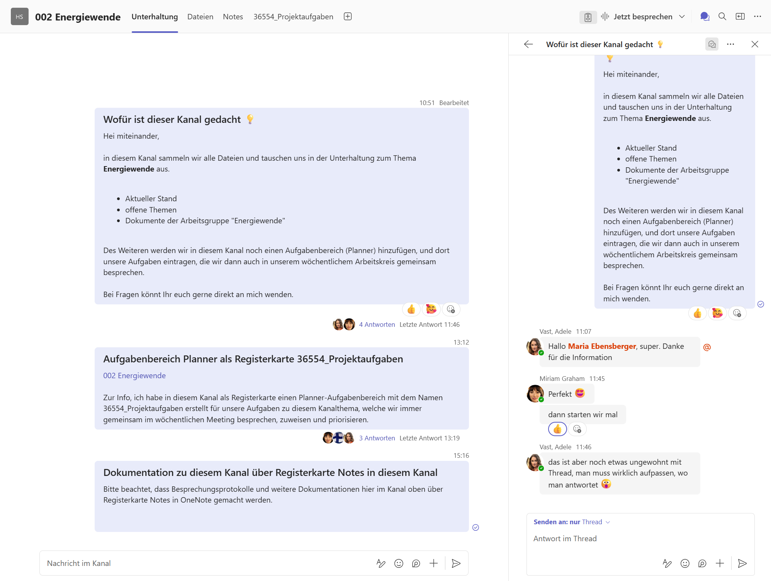Click reply avatars next to 3 Antworten
771x581 pixels.
(339, 438)
